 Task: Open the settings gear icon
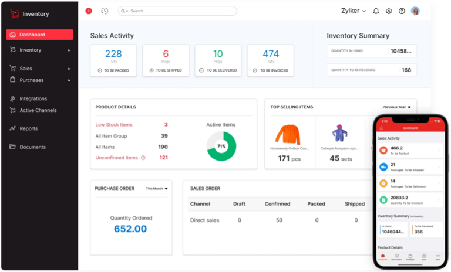[389, 11]
